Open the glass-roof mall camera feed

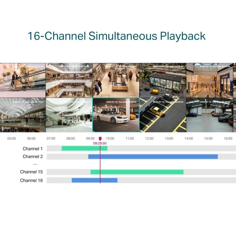point(22,115)
